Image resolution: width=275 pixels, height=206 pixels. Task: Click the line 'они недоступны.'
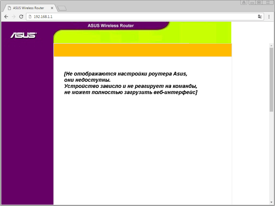[x=87, y=80]
